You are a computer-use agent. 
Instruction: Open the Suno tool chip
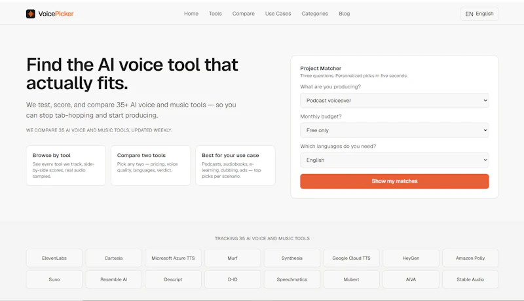click(x=54, y=279)
